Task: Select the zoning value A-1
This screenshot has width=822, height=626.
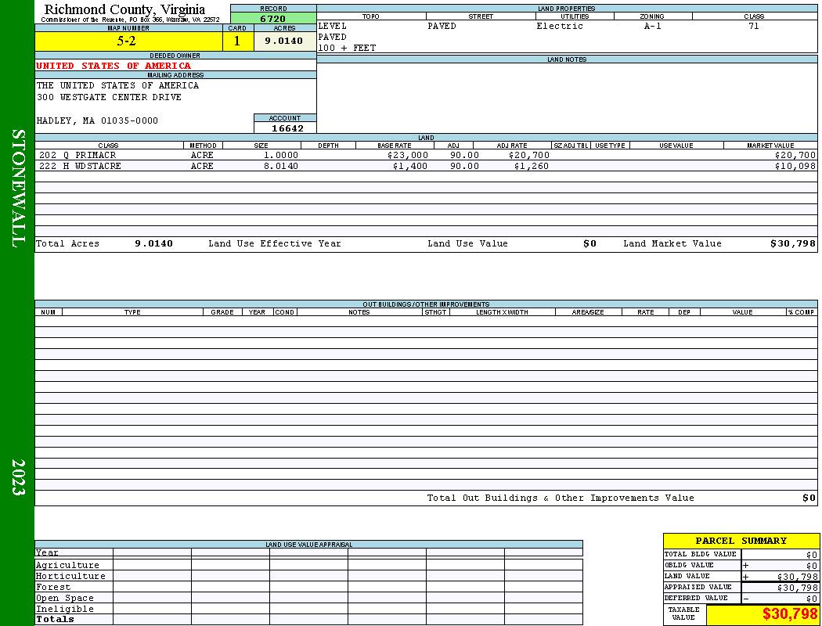Action: (x=653, y=26)
